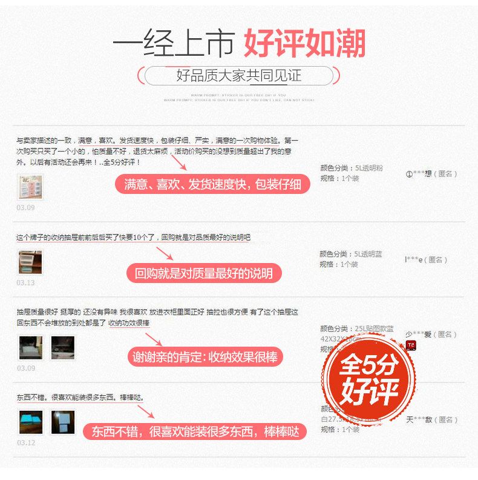478x480 pixels.
Task: Open third review's second dark photo
Action: pyautogui.click(x=63, y=347)
